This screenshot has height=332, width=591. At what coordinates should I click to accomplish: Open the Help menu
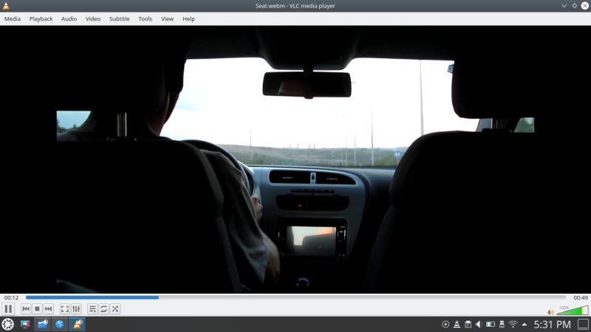pos(189,19)
